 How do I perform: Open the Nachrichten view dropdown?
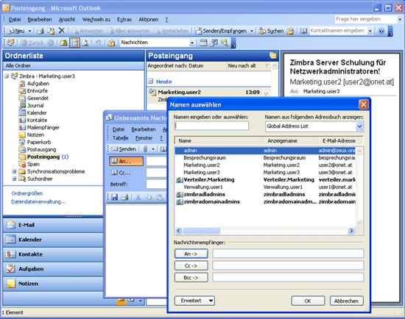point(191,43)
